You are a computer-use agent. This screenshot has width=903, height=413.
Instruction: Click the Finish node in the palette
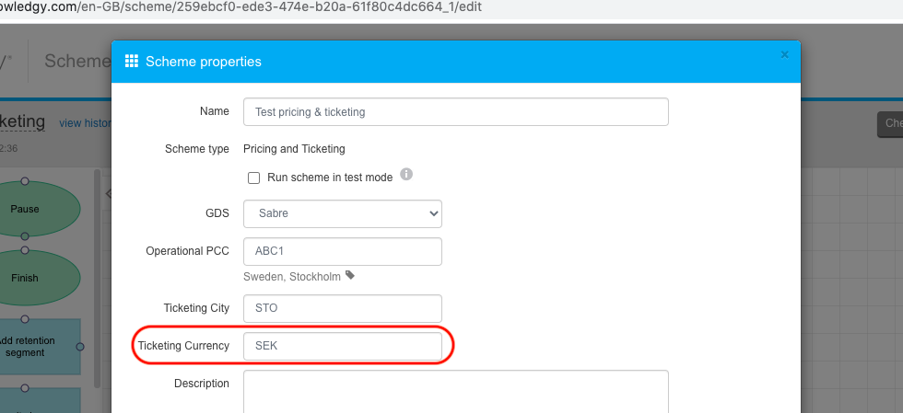[26, 278]
